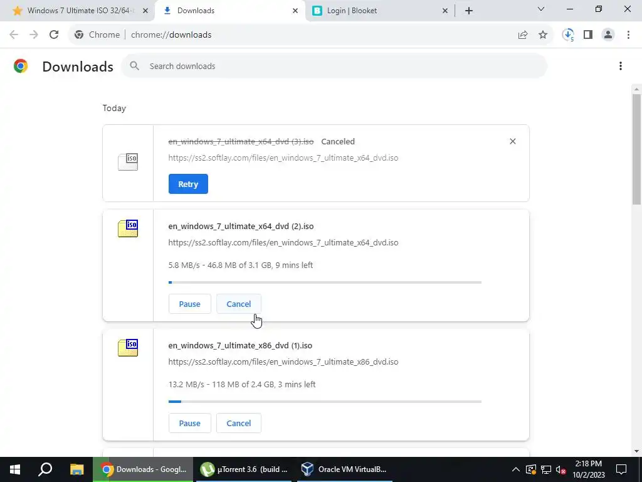
Task: Select the Downloads tab
Action: [x=229, y=11]
